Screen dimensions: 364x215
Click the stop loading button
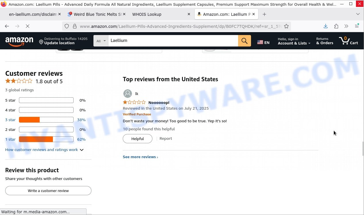(x=27, y=26)
